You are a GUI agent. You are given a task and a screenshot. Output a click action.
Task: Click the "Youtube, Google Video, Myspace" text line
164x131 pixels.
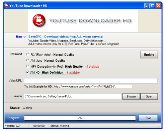coord(67,41)
